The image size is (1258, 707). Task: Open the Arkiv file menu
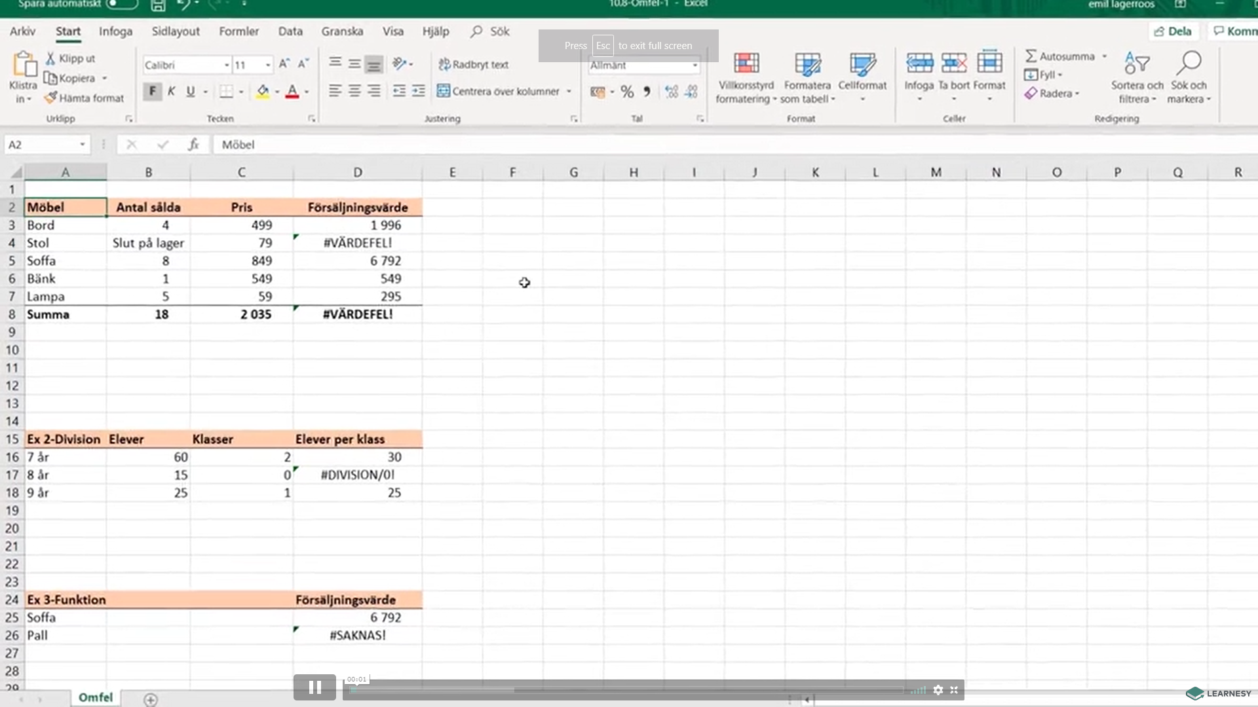[x=22, y=31]
